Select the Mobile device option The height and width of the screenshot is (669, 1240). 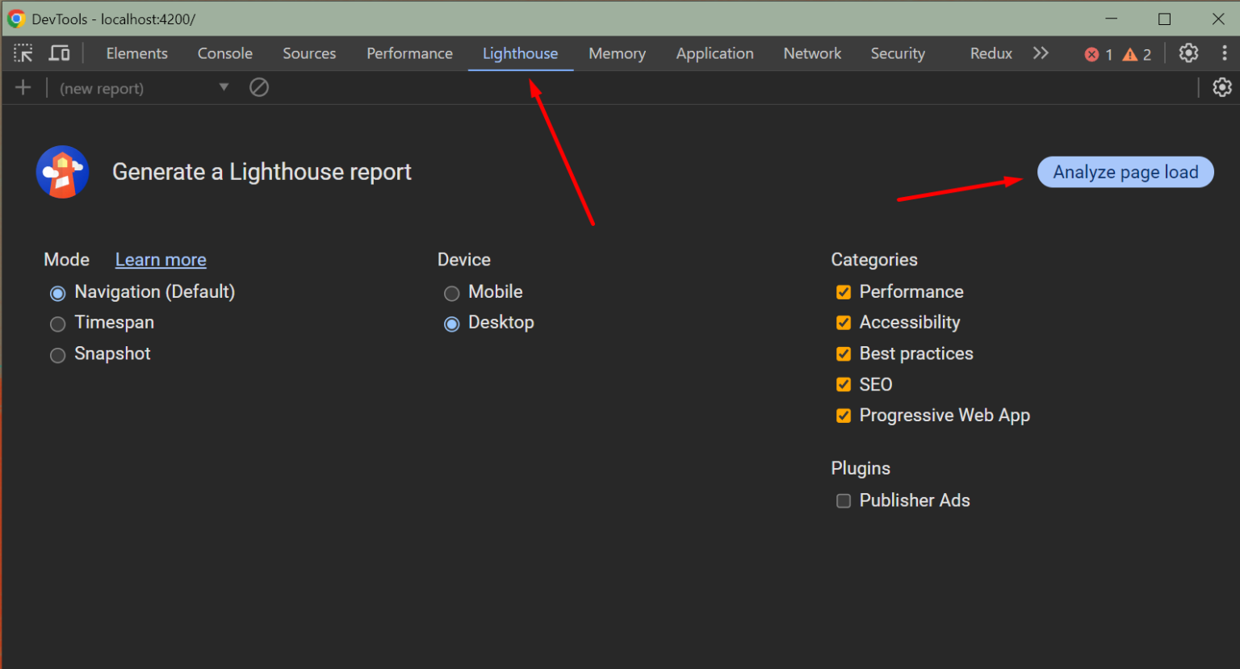tap(451, 293)
